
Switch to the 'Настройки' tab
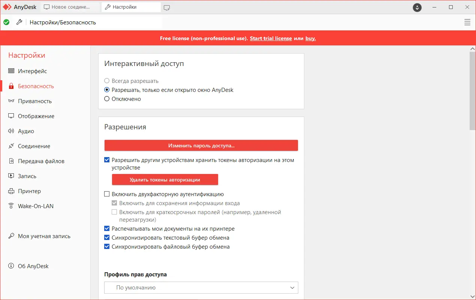coord(131,7)
